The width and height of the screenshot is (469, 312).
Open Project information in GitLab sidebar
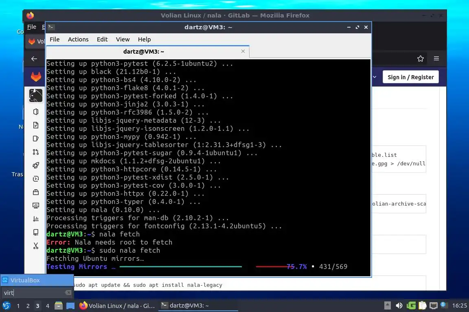(35, 112)
